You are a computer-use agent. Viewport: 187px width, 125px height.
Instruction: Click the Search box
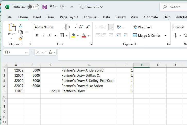(173, 7)
